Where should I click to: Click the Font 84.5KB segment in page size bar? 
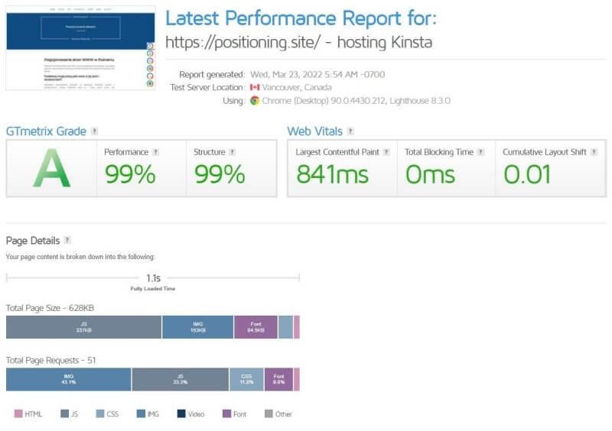[x=256, y=327]
